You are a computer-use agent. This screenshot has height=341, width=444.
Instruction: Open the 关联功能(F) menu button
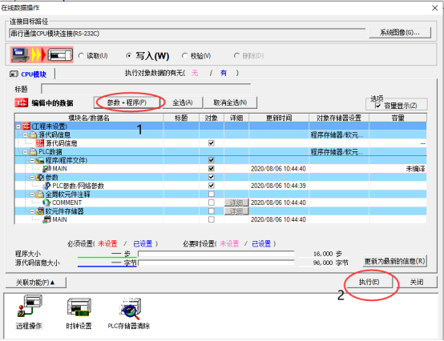[36, 283]
